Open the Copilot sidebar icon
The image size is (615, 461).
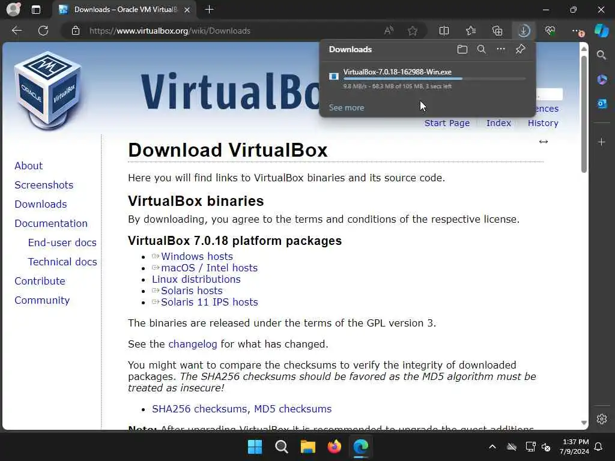[601, 31]
